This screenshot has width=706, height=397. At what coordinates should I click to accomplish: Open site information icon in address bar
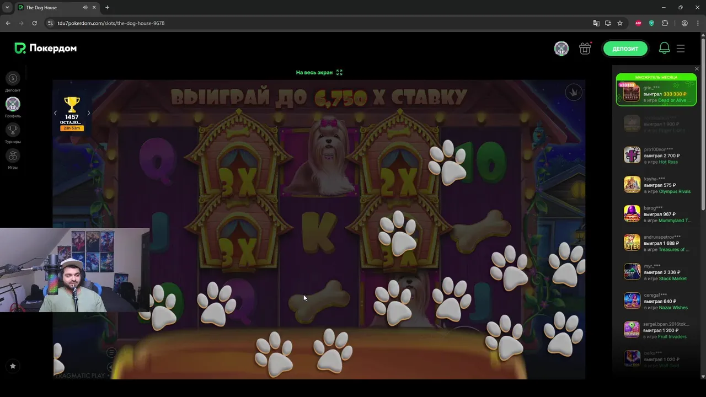(x=50, y=23)
